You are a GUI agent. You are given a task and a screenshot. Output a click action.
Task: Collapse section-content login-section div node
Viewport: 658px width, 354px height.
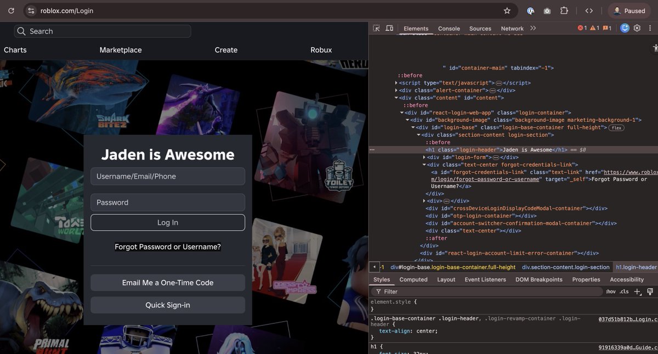pyautogui.click(x=418, y=134)
